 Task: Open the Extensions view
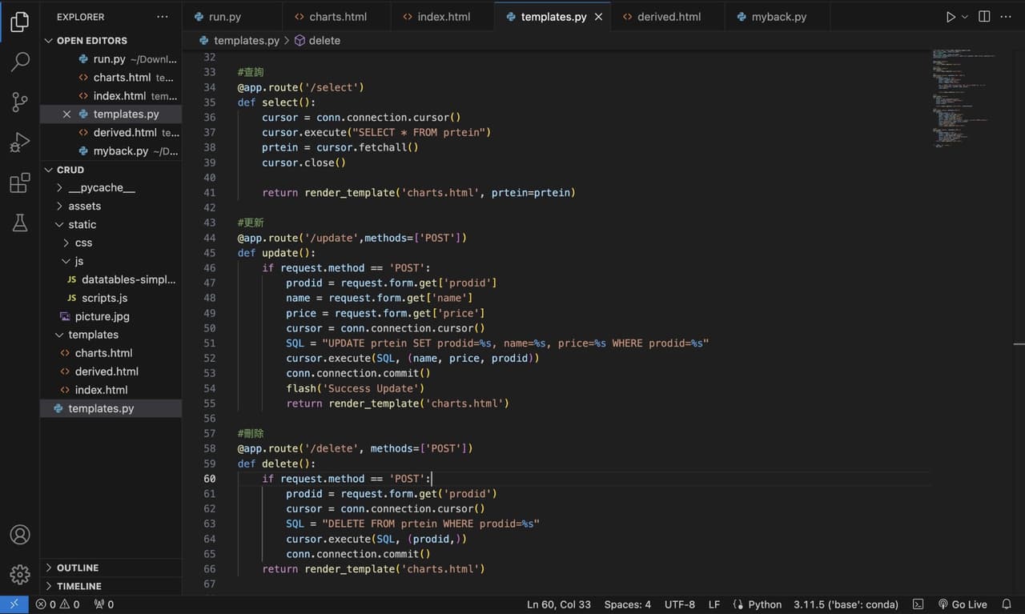pyautogui.click(x=19, y=183)
